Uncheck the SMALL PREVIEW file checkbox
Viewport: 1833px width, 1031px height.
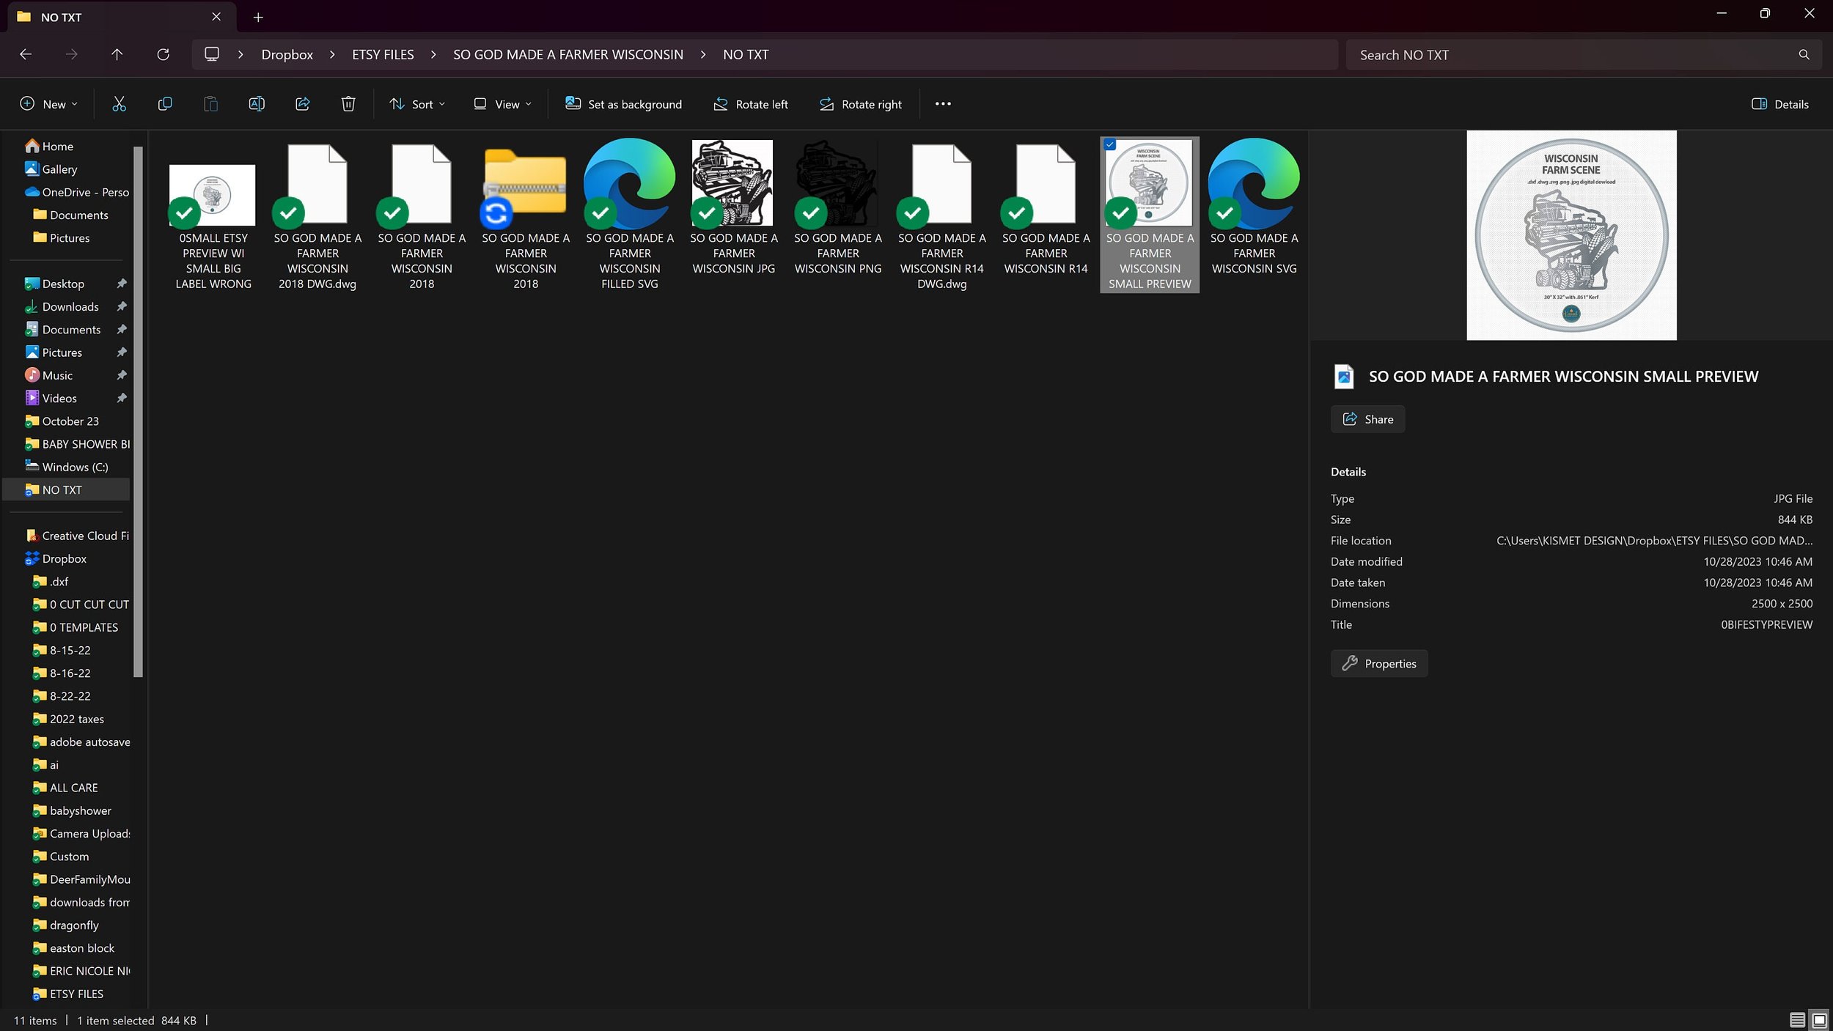click(1110, 145)
